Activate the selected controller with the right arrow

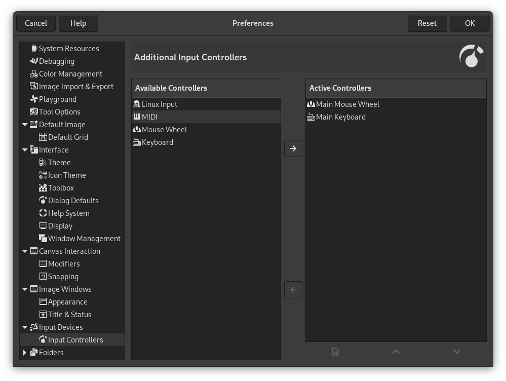point(293,148)
